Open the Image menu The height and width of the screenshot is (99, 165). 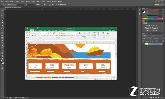coord(17,2)
